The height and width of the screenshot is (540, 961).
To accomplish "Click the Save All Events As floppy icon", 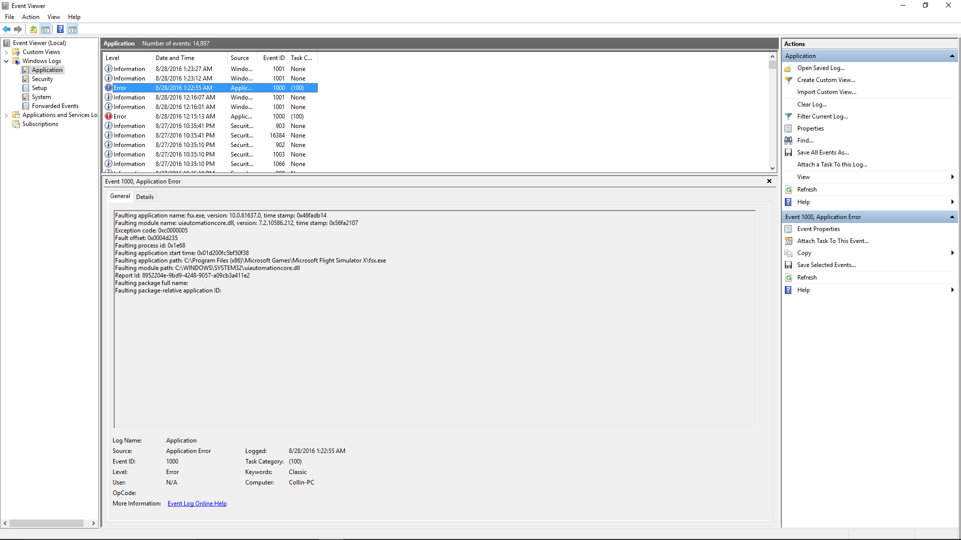I will tap(789, 152).
